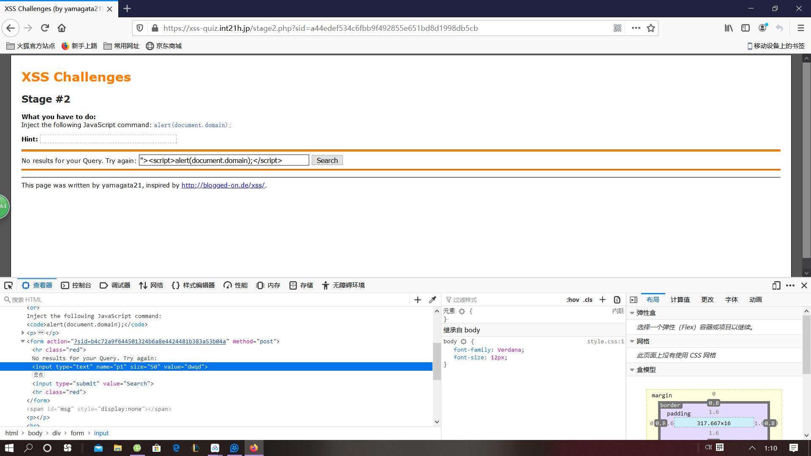Switch to the 字体 Fonts tab
The image size is (811, 456).
coord(732,300)
